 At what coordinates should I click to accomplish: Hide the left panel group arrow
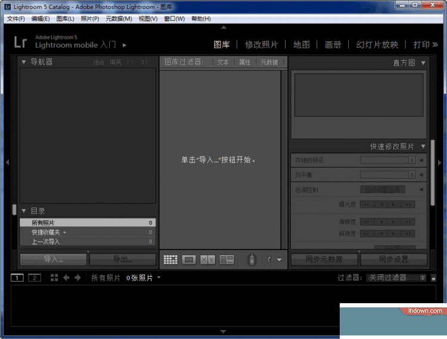(x=7, y=162)
